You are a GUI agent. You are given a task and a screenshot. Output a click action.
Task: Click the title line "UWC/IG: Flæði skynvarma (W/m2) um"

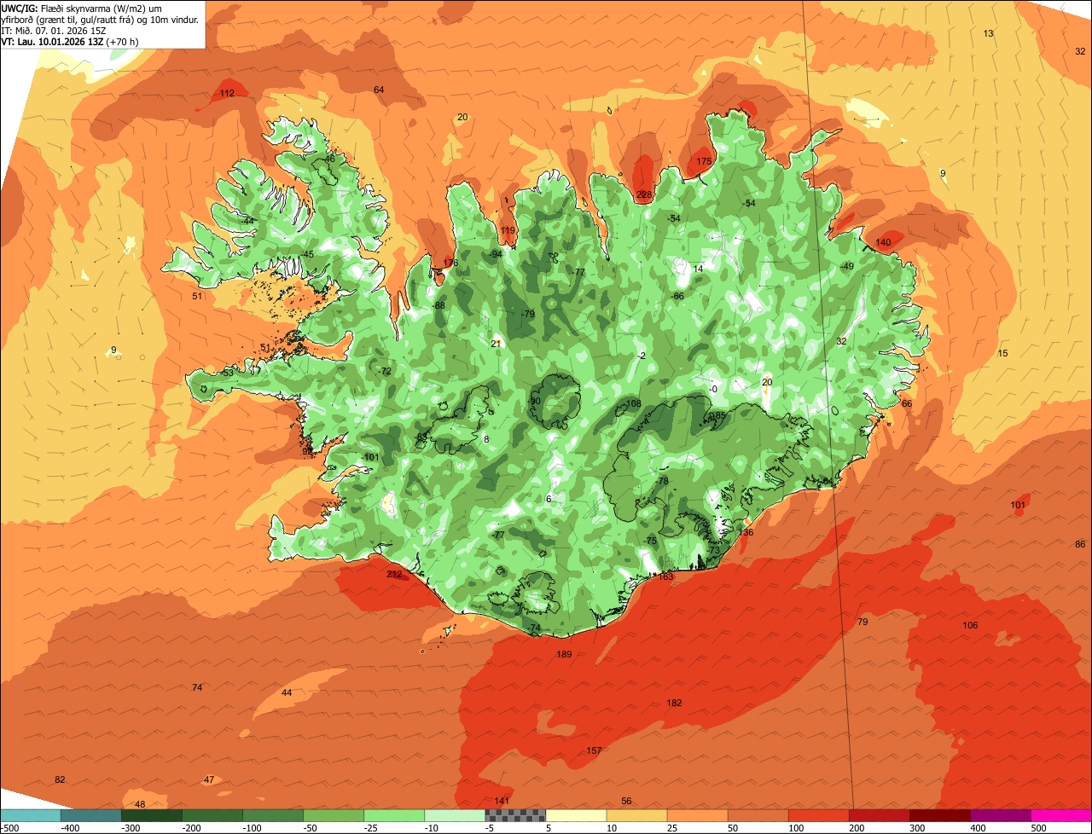(x=82, y=8)
